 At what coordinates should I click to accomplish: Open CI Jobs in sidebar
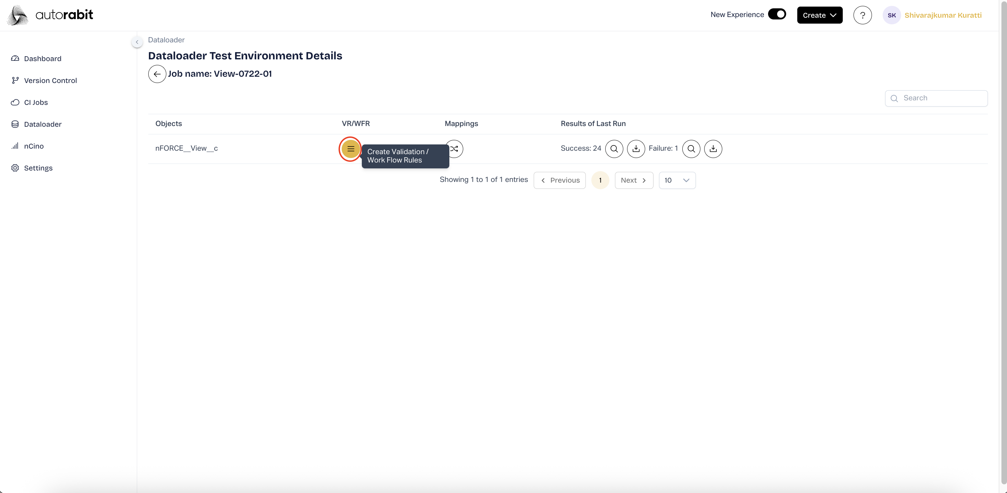tap(35, 102)
